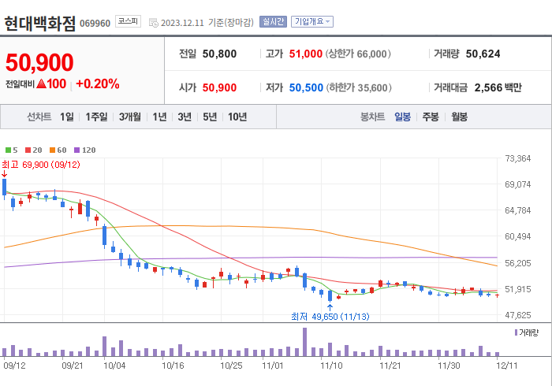Click the red 20-day moving average swatch
This screenshot has width=552, height=386.
click(28, 150)
